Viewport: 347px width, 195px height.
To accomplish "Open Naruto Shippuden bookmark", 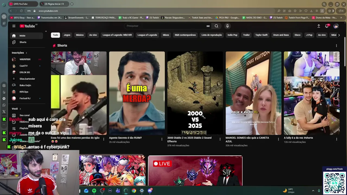I will [173, 18].
